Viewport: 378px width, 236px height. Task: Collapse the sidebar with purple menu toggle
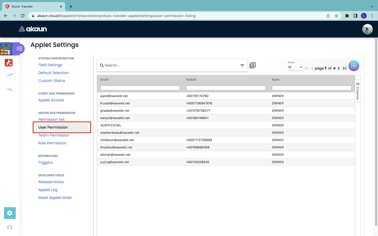[19, 49]
